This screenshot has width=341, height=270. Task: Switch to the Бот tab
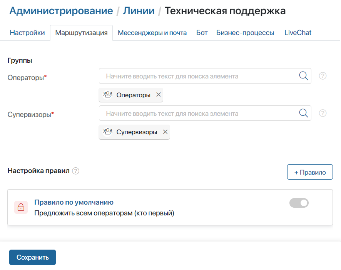point(202,33)
